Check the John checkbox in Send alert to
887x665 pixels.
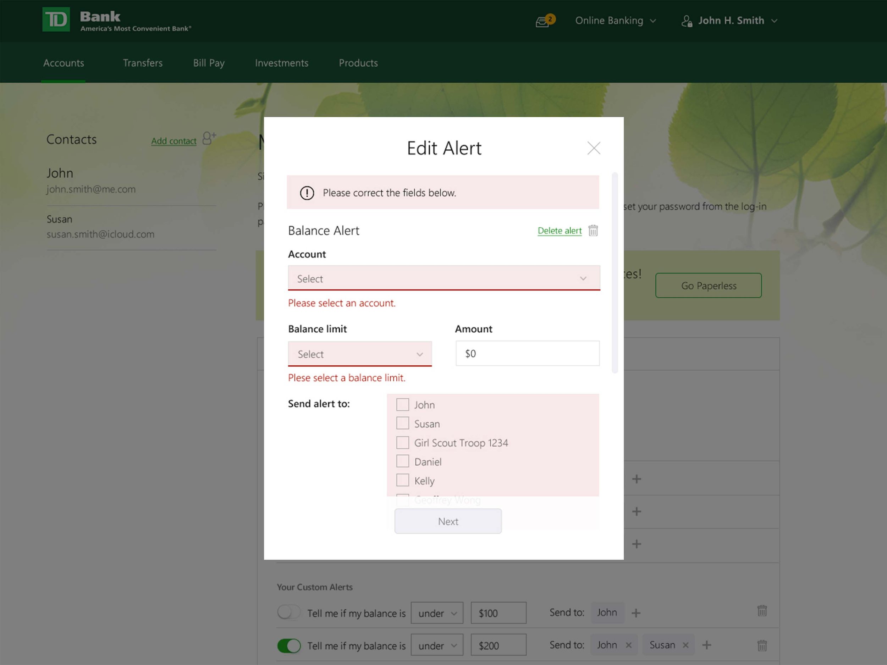click(403, 404)
